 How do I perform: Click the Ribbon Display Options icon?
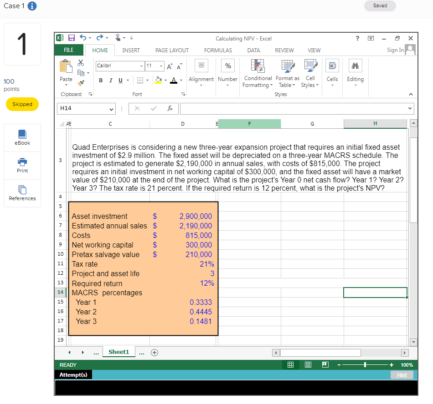(371, 38)
